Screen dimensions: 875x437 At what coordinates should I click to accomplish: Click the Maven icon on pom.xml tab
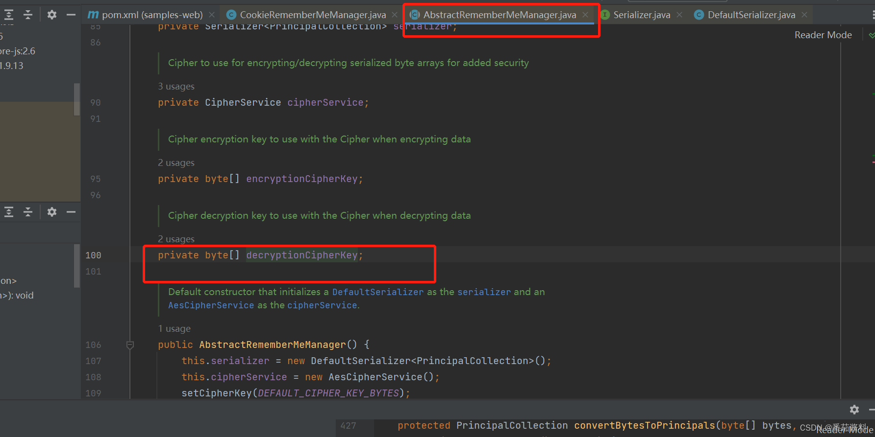93,15
